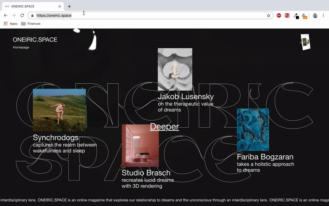Close the ONEIRIC.SPACE tab
The image size is (329, 206).
[x=60, y=6]
